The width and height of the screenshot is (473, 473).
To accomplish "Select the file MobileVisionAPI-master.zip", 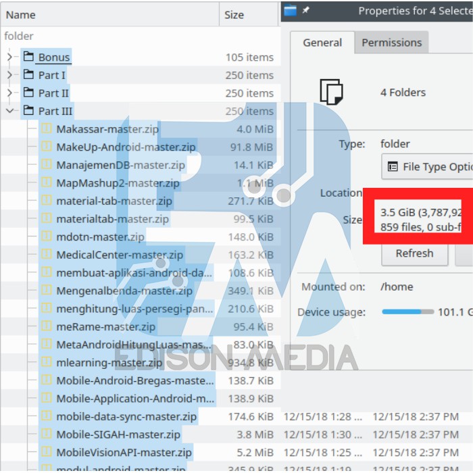I will tap(124, 453).
